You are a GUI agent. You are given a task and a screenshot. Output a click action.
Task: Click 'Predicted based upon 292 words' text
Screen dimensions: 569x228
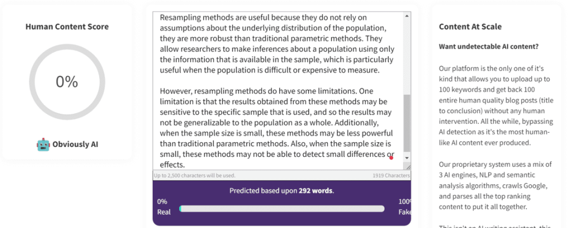[x=281, y=191]
